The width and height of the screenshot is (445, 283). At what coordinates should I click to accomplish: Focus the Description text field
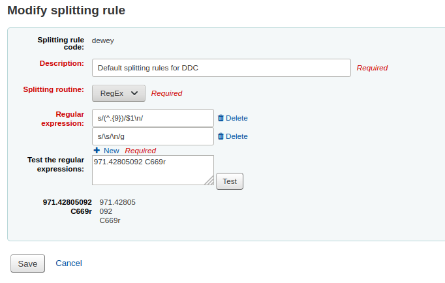tap(221, 68)
